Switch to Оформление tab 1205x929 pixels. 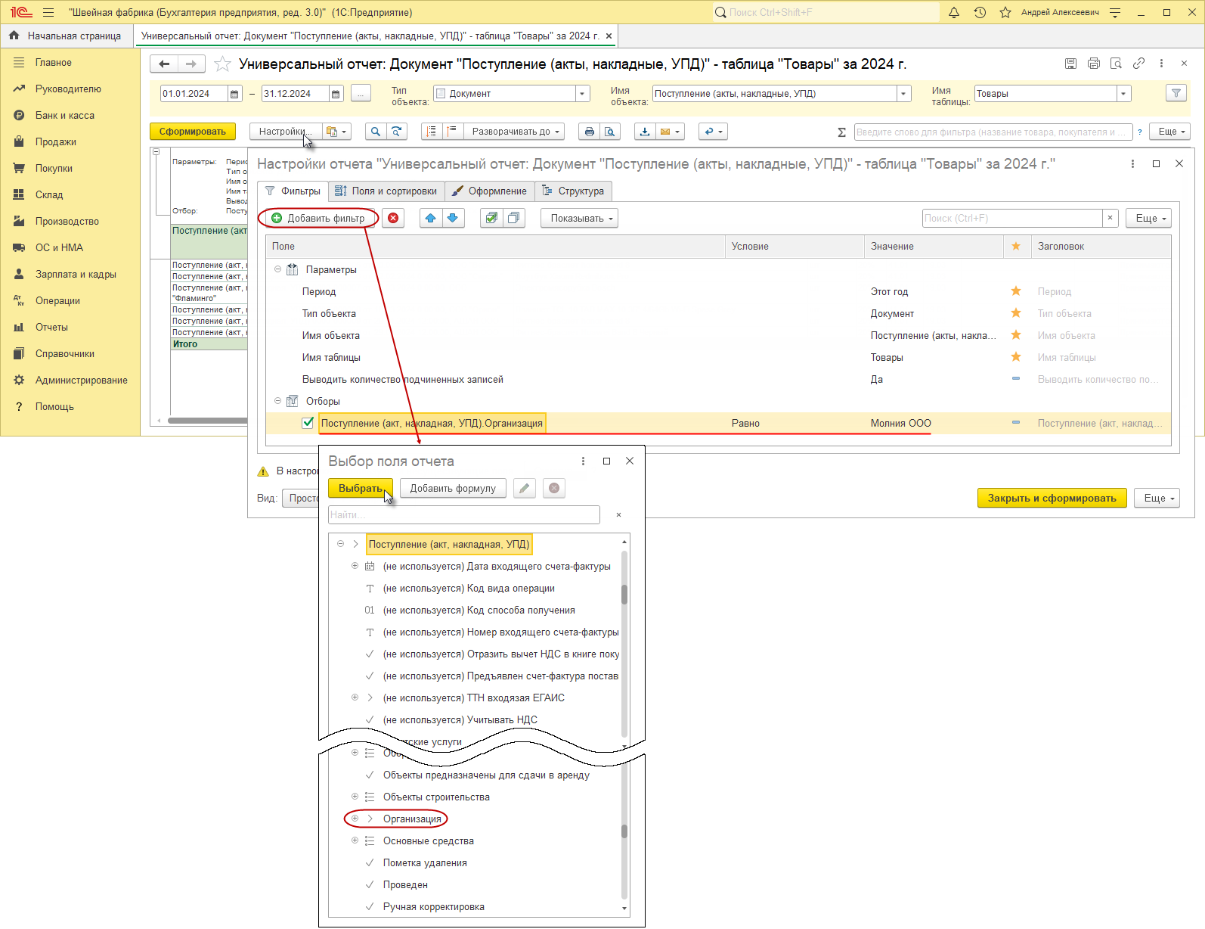489,191
